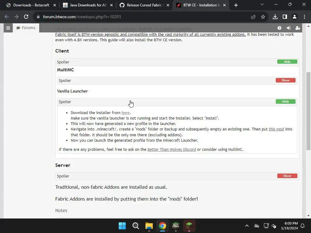Click the 'Server' heading
Screen dimensions: 311x233
click(63, 165)
